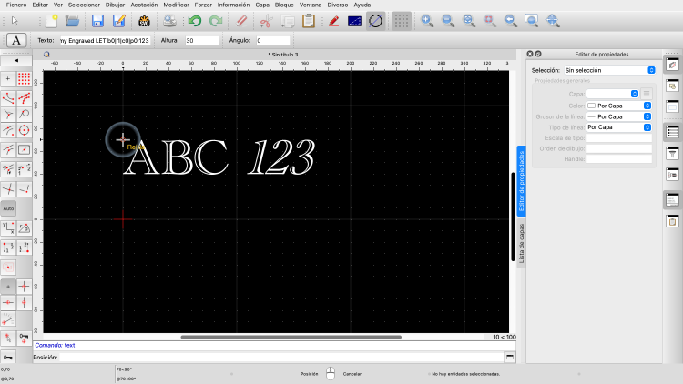Expand the Color Por Capa dropdown
Image resolution: width=683 pixels, height=384 pixels.
(x=619, y=105)
